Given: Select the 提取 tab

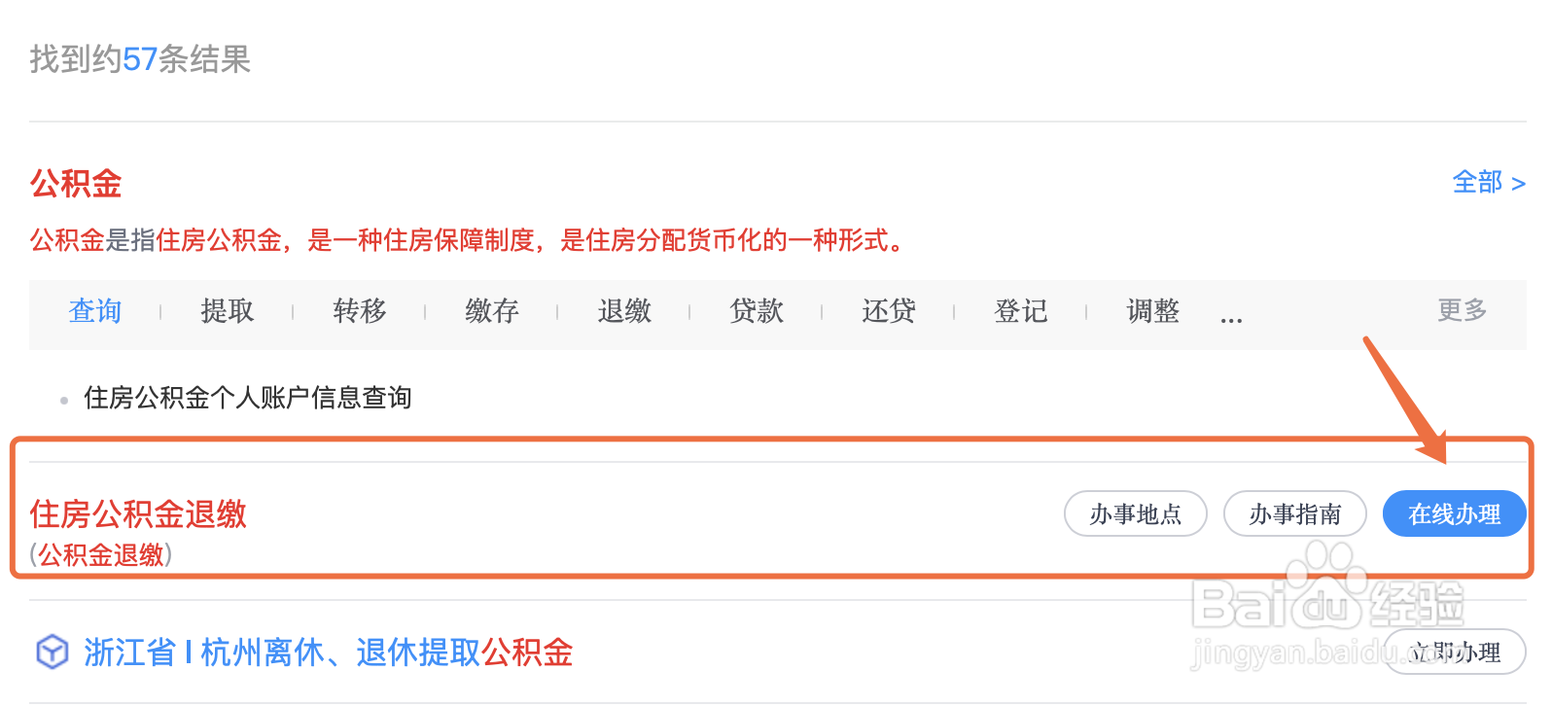Looking at the screenshot, I should coord(228,311).
